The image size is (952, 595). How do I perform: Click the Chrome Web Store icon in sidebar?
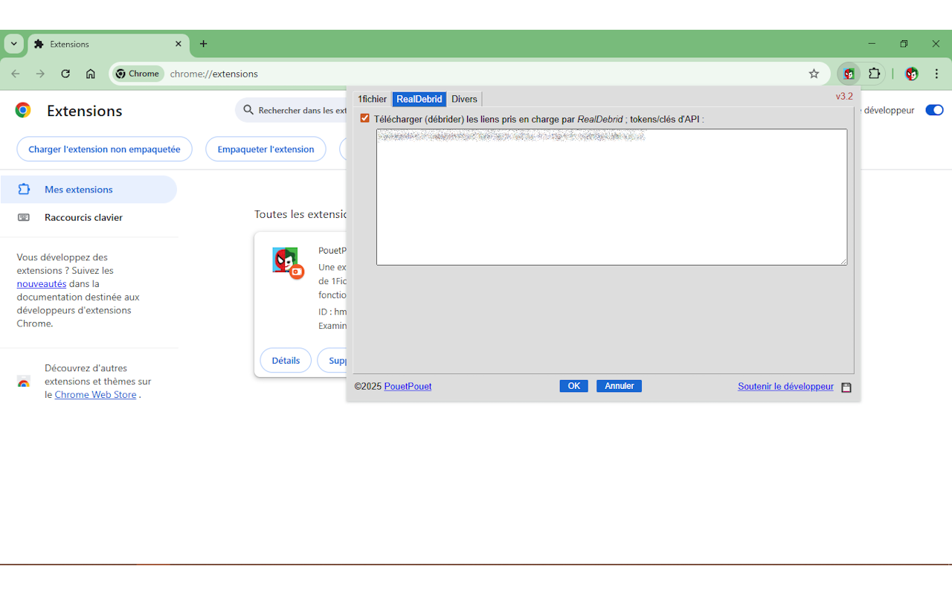click(x=24, y=382)
